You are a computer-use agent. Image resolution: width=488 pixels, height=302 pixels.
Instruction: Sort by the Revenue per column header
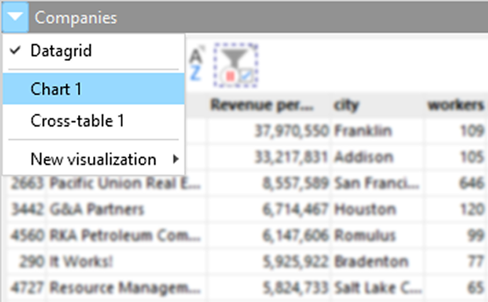tap(268, 105)
